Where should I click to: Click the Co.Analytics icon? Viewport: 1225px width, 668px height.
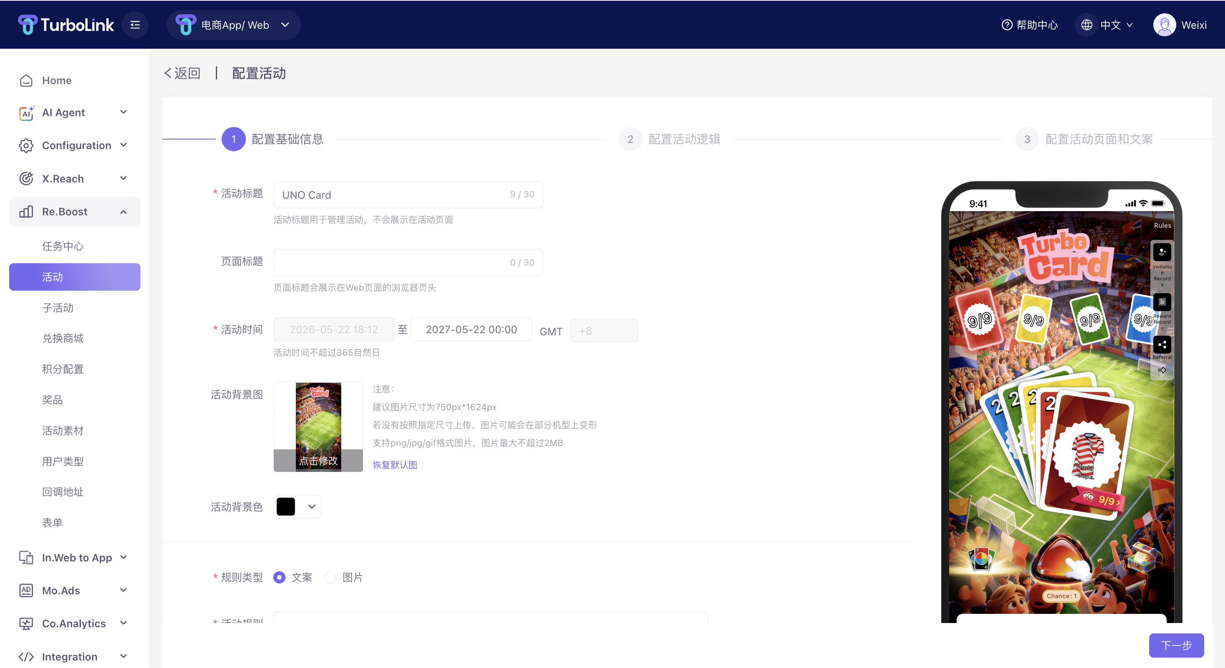[26, 623]
